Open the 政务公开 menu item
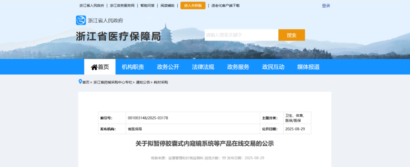Screen dimensions: 410x167 coord(168,67)
